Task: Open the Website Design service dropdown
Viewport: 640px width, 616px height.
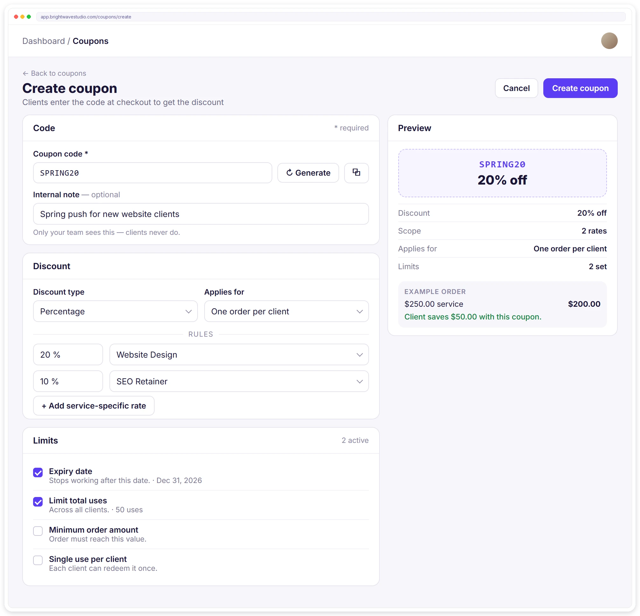Action: point(239,354)
